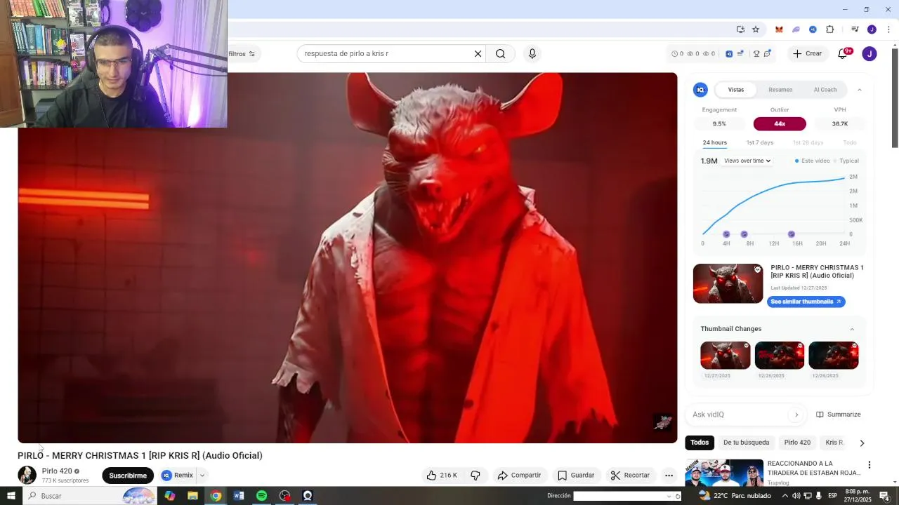
Task: Open the Windows Start menu
Action: coord(11,496)
